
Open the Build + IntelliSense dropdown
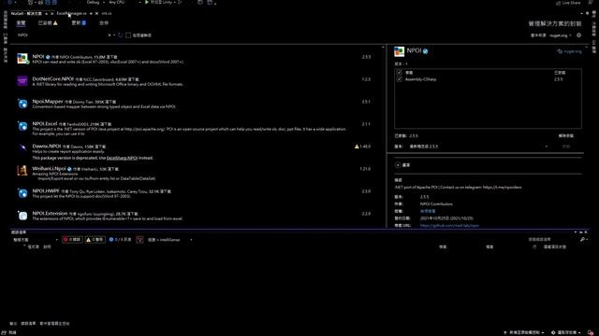click(x=169, y=240)
